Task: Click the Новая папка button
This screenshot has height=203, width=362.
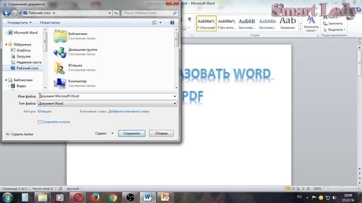Action: (x=50, y=23)
